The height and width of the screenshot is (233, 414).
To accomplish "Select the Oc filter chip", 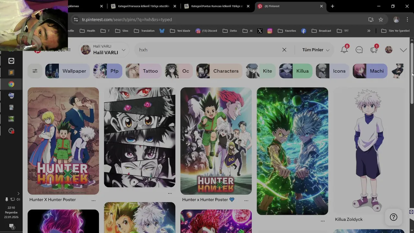I will coord(179,71).
